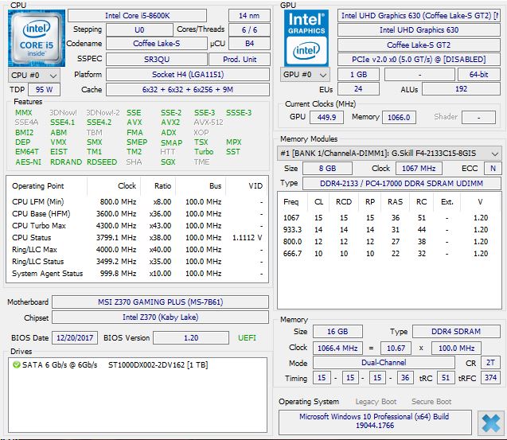507x440 pixels.
Task: Select the 666.7 frequency timing row
Action: (x=389, y=254)
